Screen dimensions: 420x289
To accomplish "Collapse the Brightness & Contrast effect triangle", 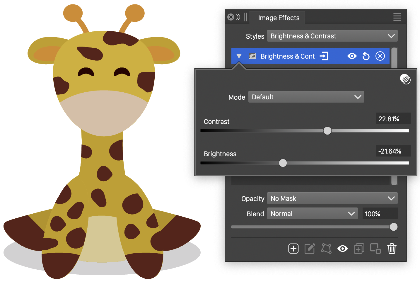I will (x=239, y=56).
